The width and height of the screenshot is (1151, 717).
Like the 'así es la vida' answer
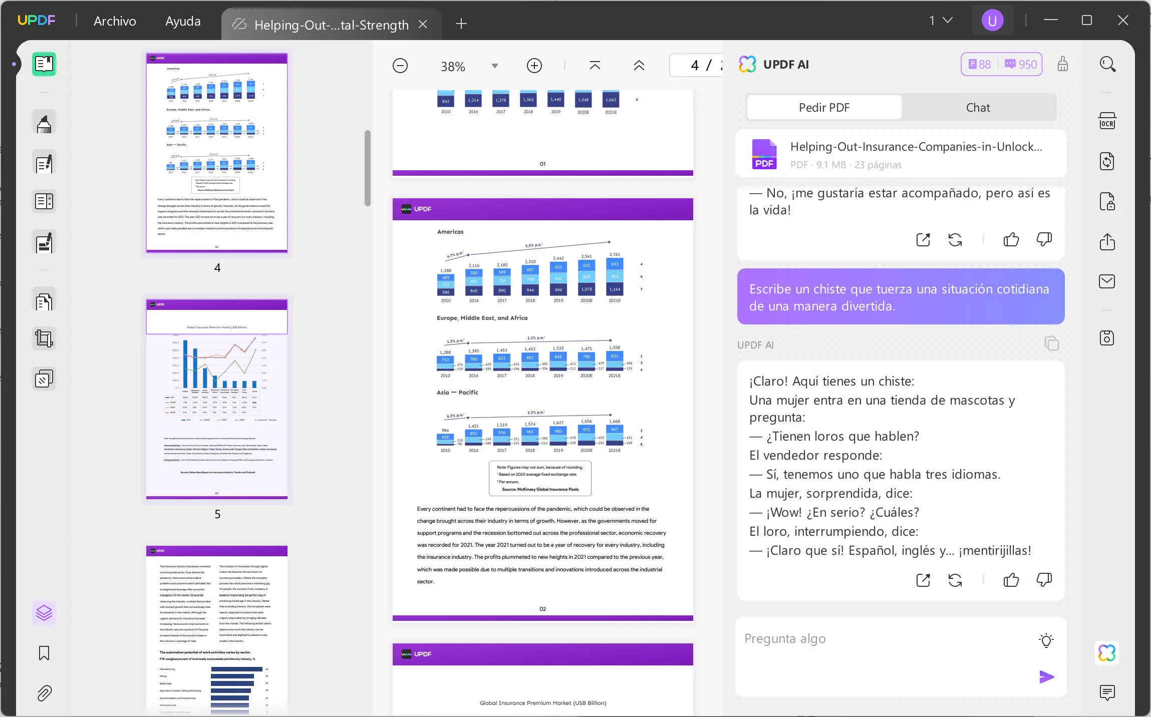point(1011,240)
